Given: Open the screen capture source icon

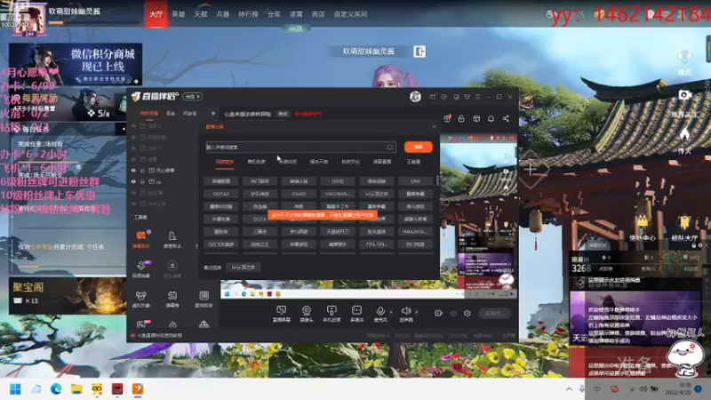Looking at the screenshot, I should point(281,310).
